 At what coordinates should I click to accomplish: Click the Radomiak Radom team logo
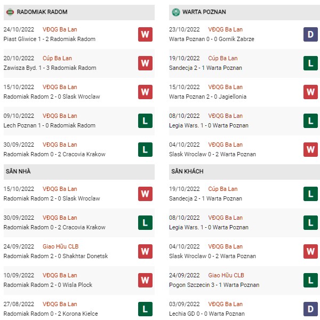point(10,12)
